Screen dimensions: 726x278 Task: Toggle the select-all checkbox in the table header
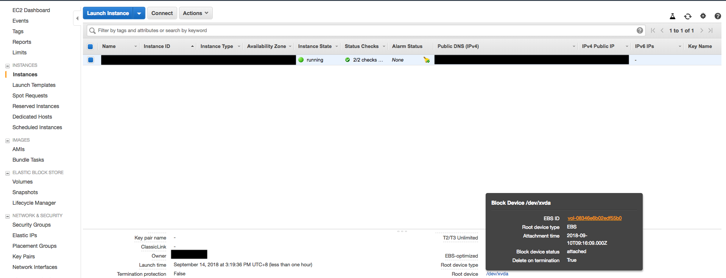pyautogui.click(x=90, y=46)
